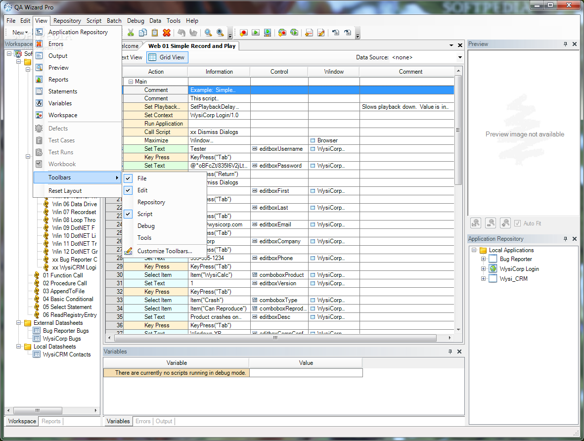Open the New dropdown in toolbar
Image resolution: width=584 pixels, height=441 pixels.
20,33
